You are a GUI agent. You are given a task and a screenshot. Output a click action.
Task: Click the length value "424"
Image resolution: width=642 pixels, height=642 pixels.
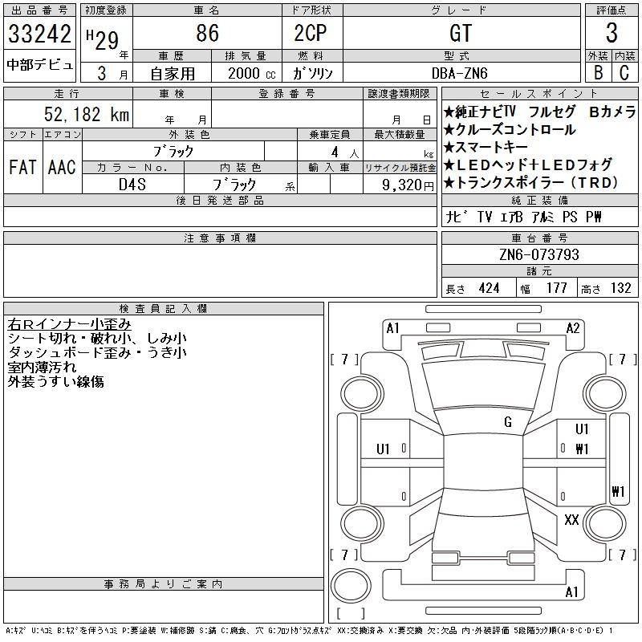pyautogui.click(x=490, y=288)
